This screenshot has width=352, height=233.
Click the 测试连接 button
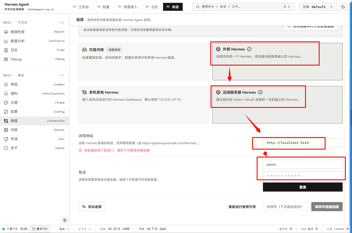point(92,207)
